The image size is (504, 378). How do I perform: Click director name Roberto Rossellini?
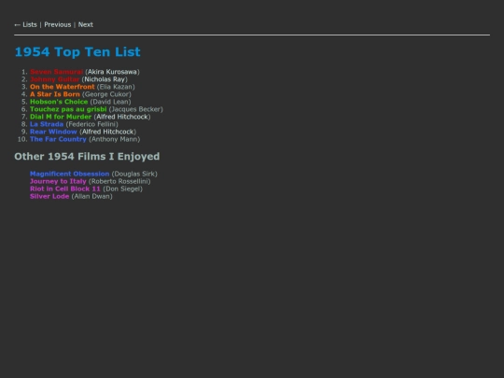(x=119, y=181)
